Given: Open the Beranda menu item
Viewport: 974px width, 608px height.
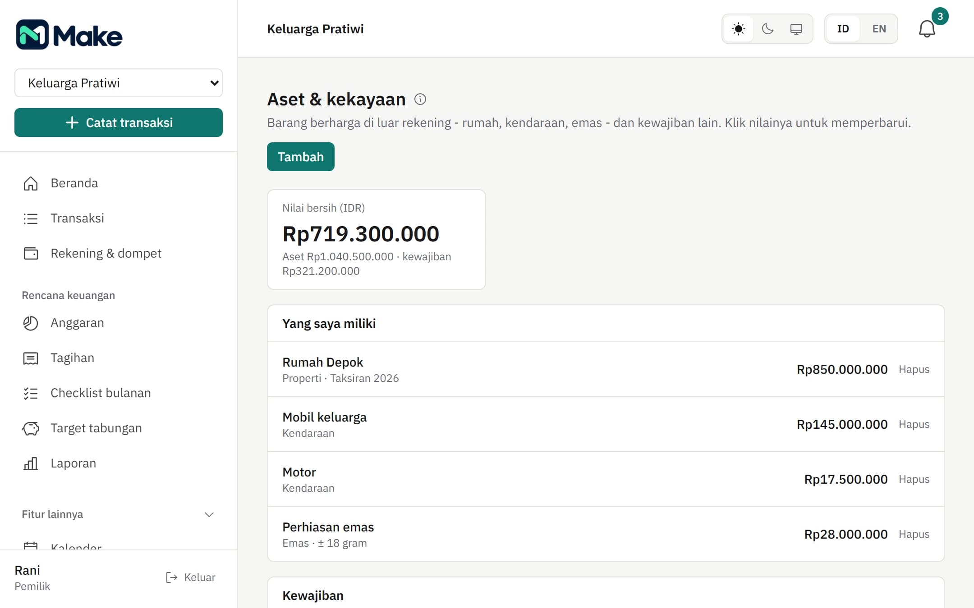Looking at the screenshot, I should (119, 183).
